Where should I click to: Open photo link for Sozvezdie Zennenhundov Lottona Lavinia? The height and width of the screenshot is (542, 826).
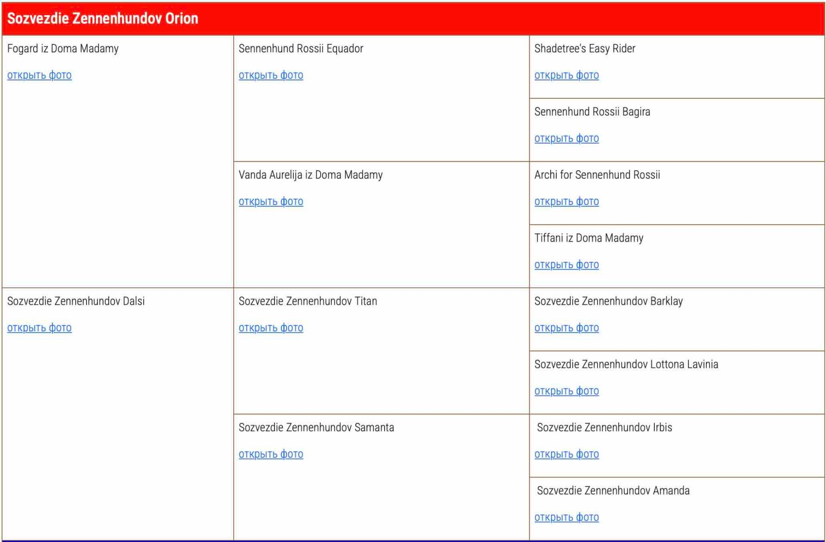coord(567,391)
